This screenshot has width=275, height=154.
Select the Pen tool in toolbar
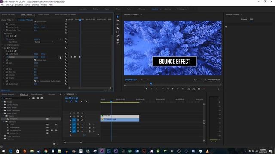(x=118, y=36)
